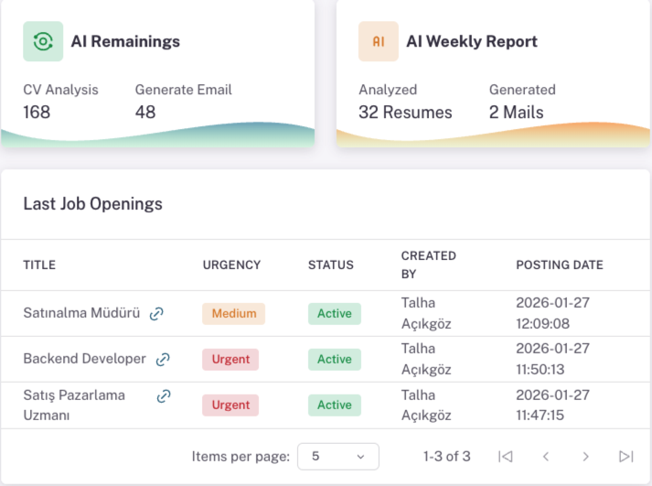652x486 pixels.
Task: Click Active status on Satış Pazarlama row
Action: pos(334,405)
